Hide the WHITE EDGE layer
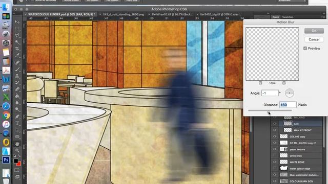The width and height of the screenshot is (328, 184). point(275,162)
